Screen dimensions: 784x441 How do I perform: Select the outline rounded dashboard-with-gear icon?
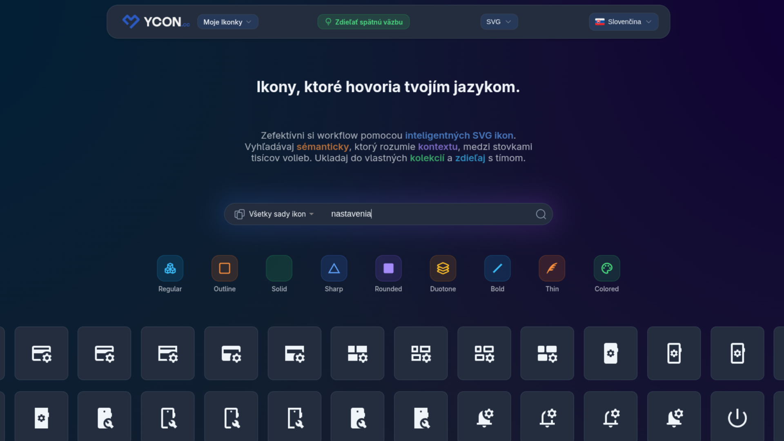[x=484, y=353]
